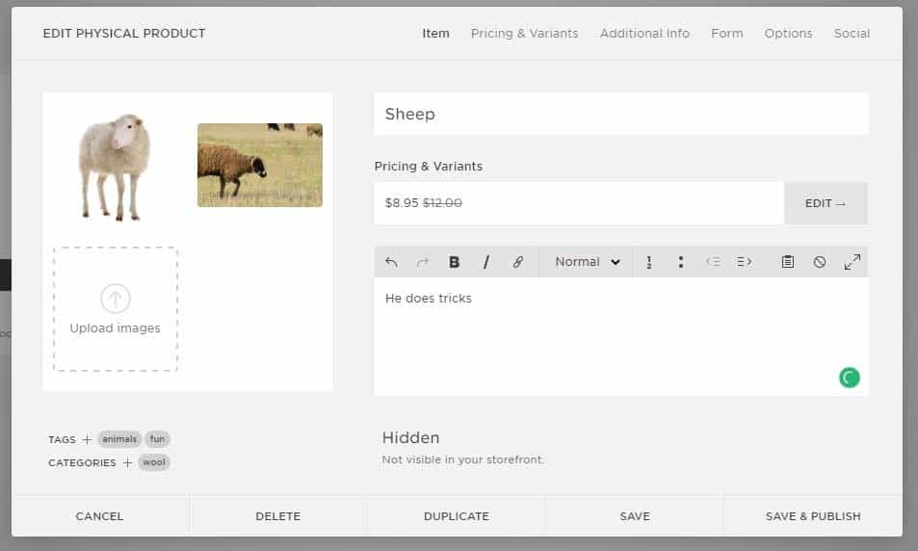Viewport: 918px width, 551px height.
Task: Go to the Form tab
Action: click(726, 34)
